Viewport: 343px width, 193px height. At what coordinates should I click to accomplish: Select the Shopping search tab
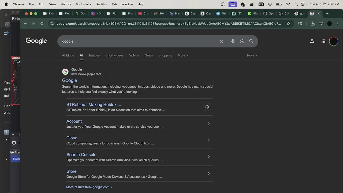pyautogui.click(x=165, y=55)
